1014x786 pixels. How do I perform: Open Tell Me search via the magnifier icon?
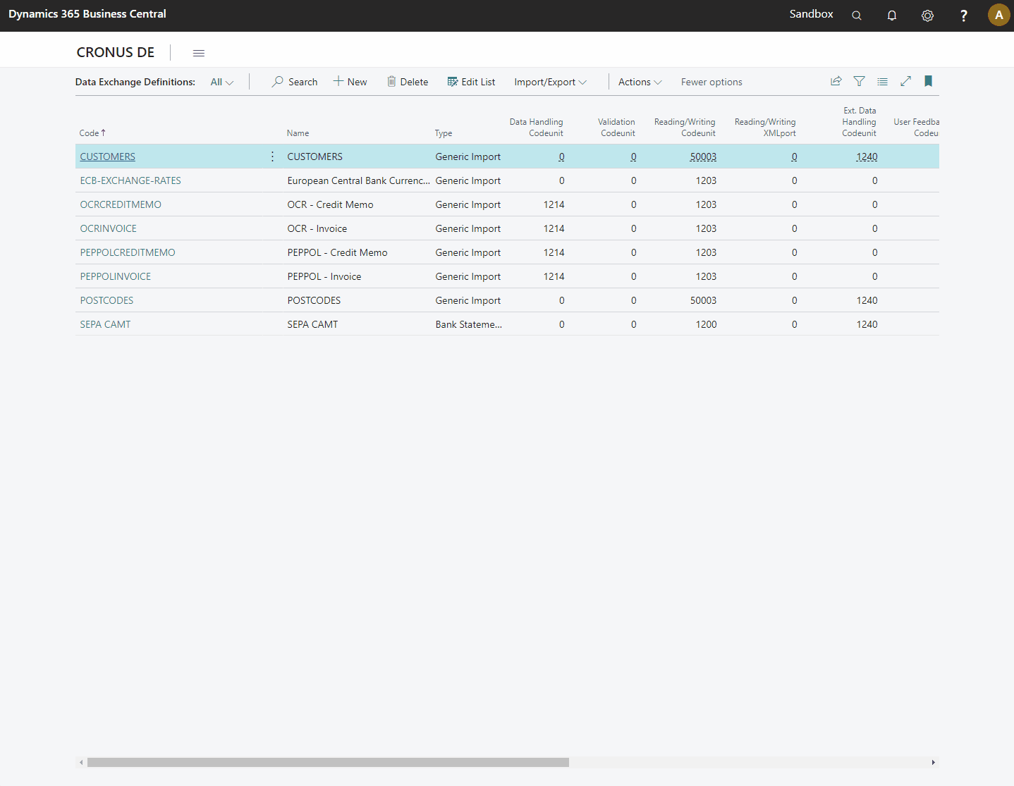coord(856,15)
